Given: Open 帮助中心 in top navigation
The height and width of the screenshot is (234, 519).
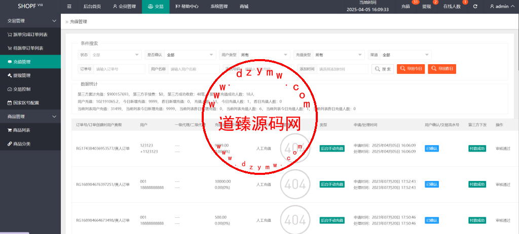Looking at the screenshot, I should pos(187,6).
